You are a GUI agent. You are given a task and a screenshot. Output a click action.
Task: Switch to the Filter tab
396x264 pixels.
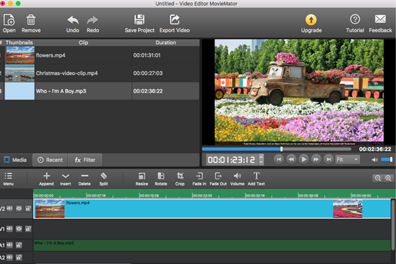(x=85, y=160)
